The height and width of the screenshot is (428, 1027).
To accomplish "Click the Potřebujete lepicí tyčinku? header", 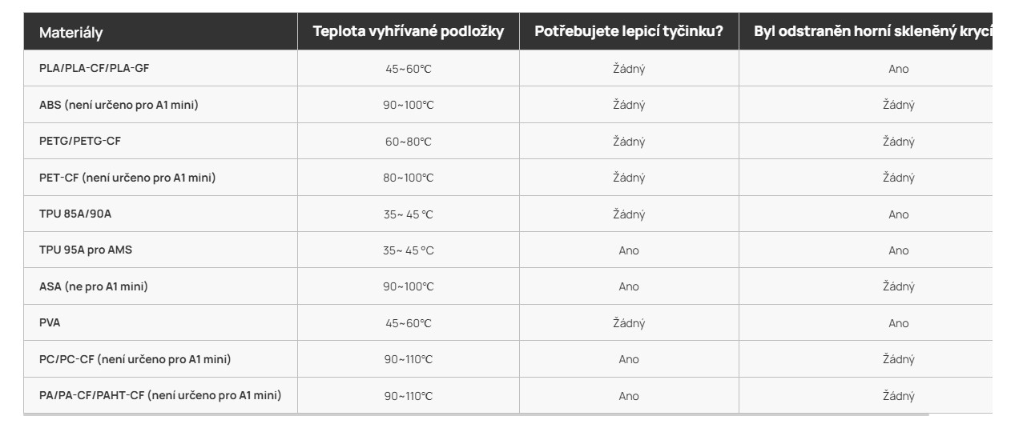I will pos(629,32).
